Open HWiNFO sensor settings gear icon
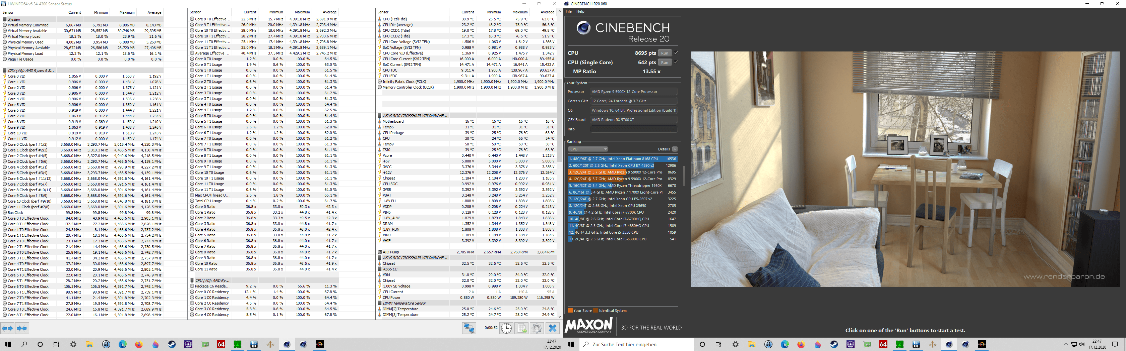The image size is (1126, 351). [537, 328]
